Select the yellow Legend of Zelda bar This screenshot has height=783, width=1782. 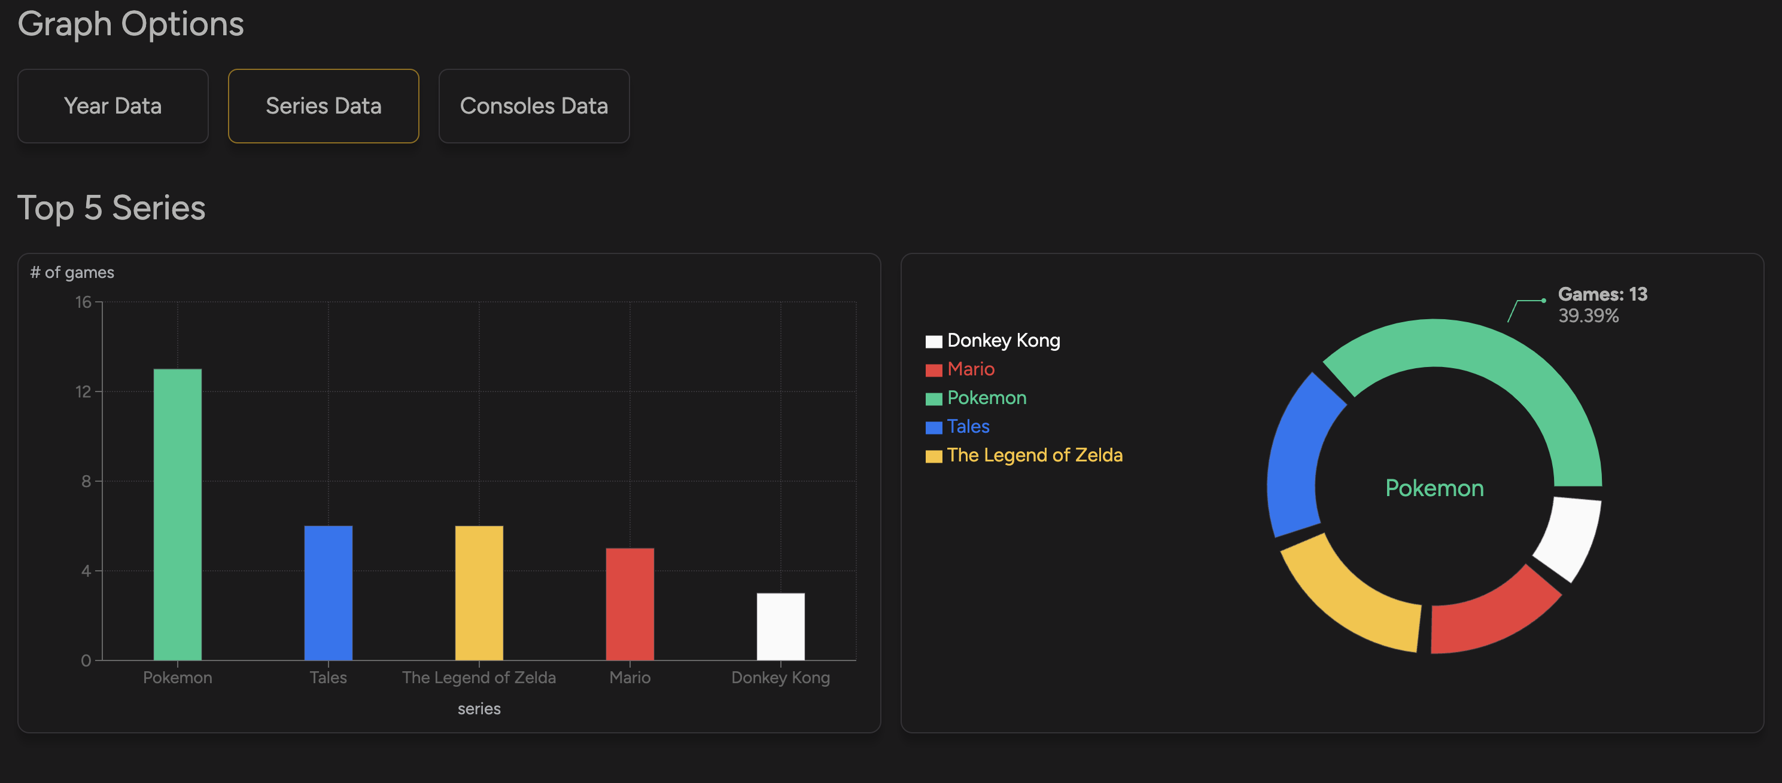pos(479,593)
